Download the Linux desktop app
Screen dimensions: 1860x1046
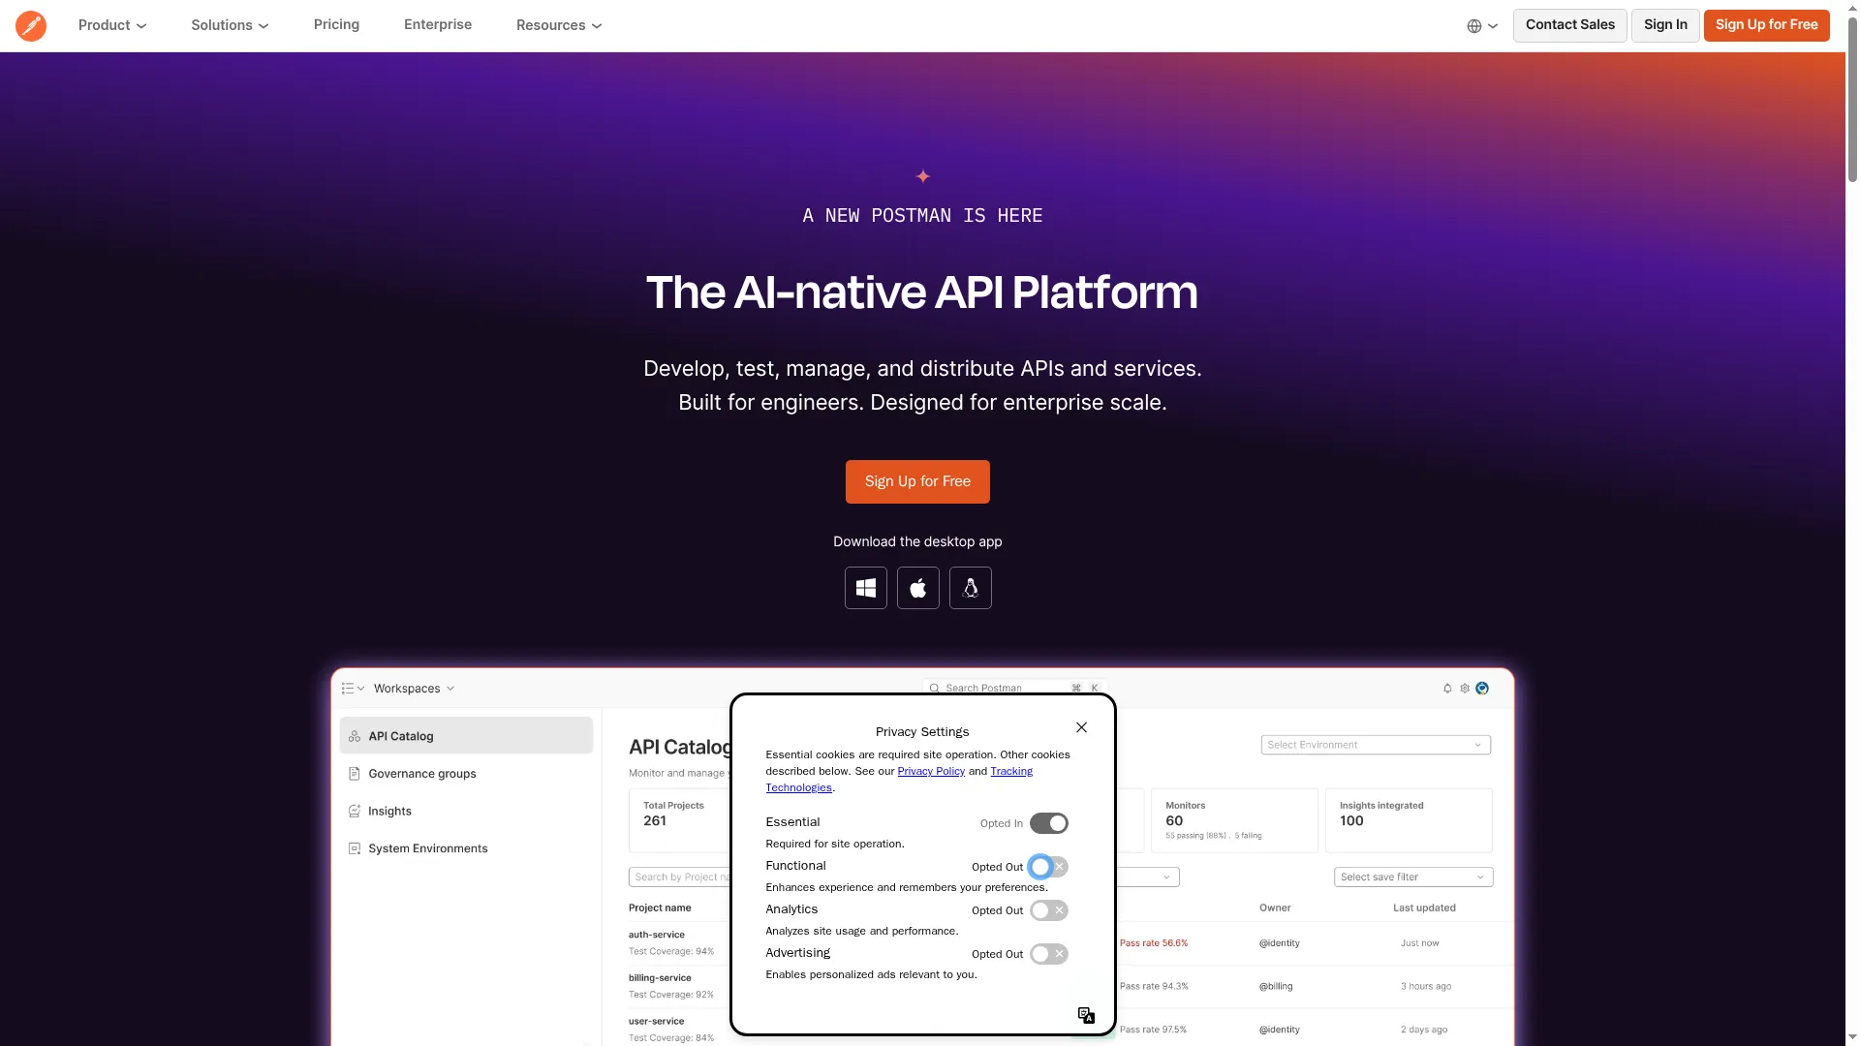click(971, 588)
